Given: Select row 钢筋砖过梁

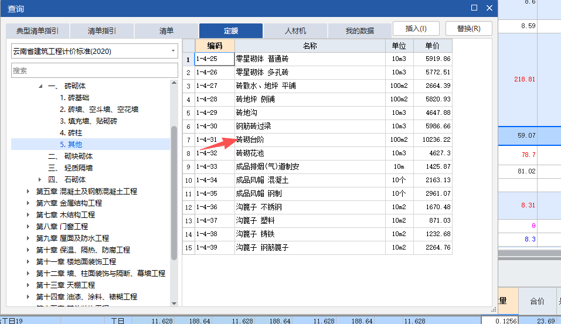Looking at the screenshot, I should tap(317, 126).
